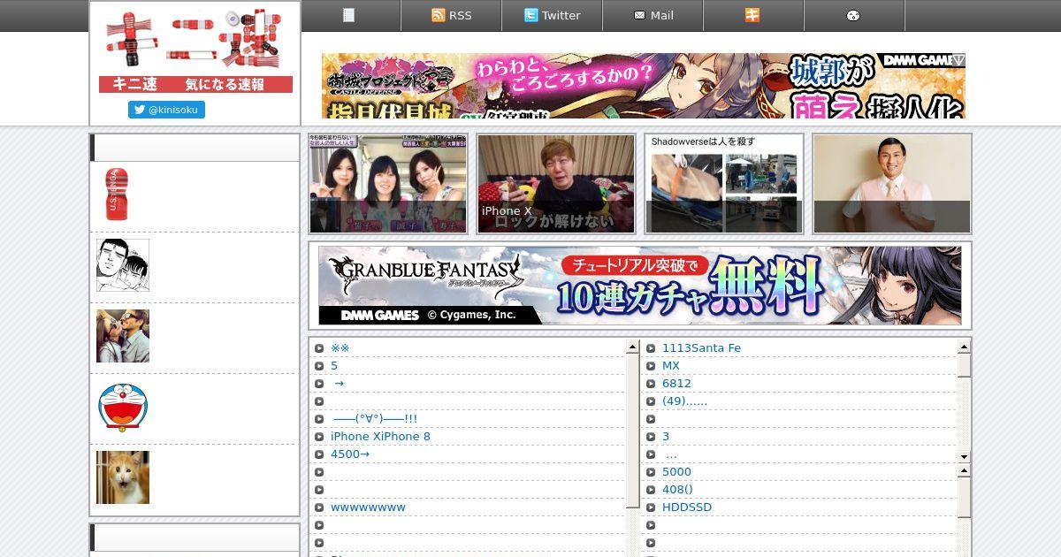Click the bullet icon beside wwwwwwww
Viewport: 1061px width, 557px height.
319,507
